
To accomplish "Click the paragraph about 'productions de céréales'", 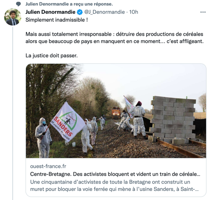I will pos(115,38).
